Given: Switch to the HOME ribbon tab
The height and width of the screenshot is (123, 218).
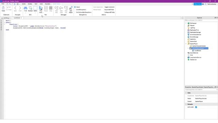Looking at the screenshot, I should 24,4.
